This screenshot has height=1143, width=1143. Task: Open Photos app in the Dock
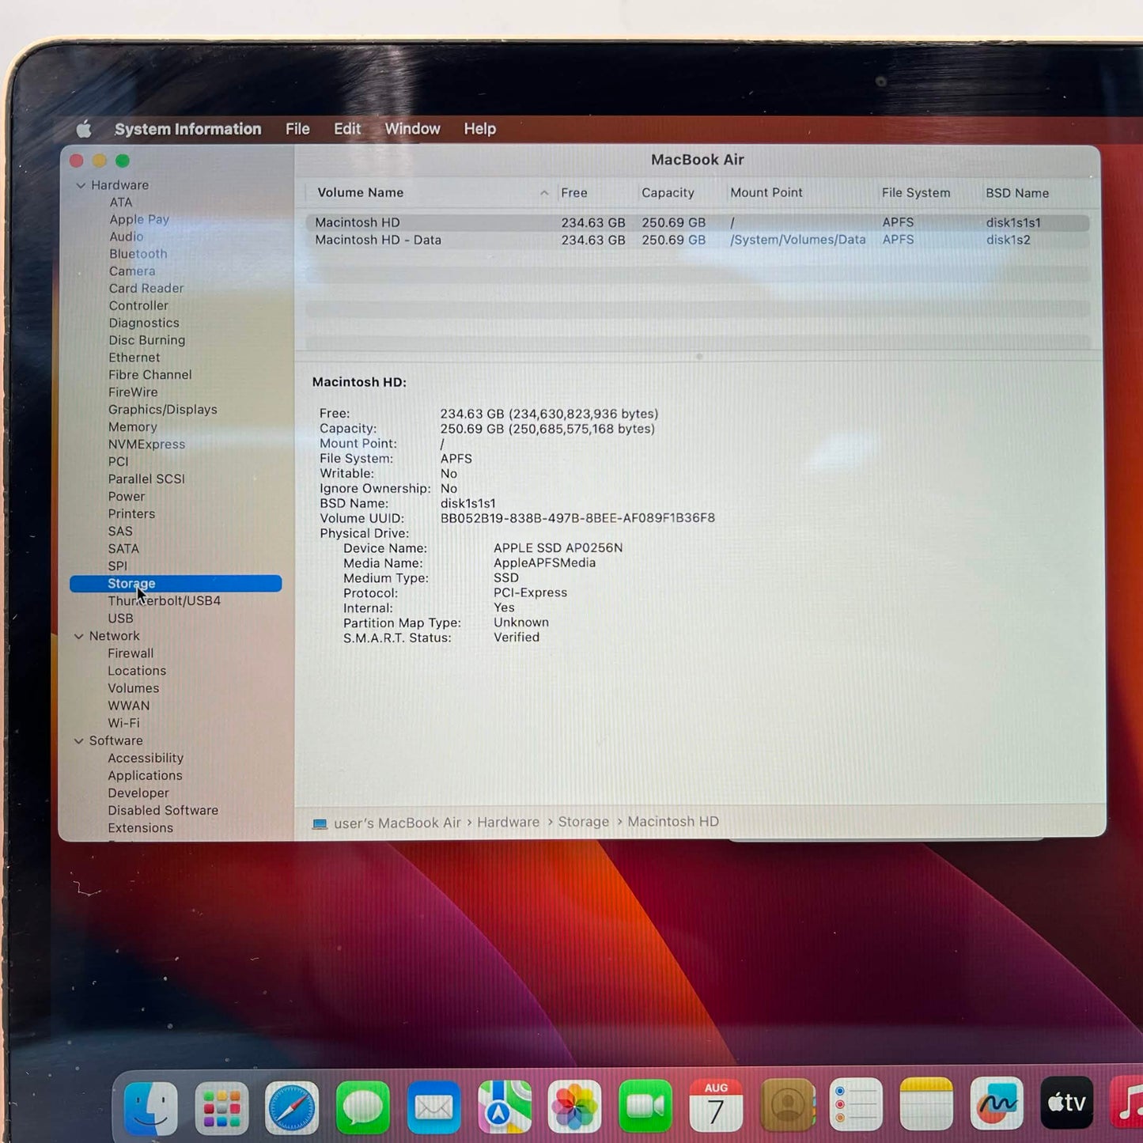[575, 1106]
